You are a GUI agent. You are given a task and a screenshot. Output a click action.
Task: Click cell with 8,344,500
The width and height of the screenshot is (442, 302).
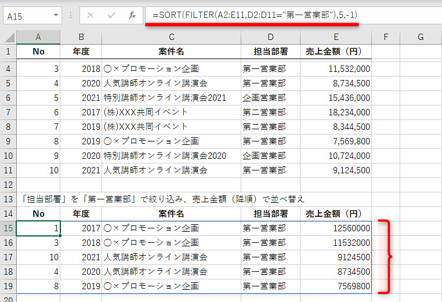coord(336,127)
